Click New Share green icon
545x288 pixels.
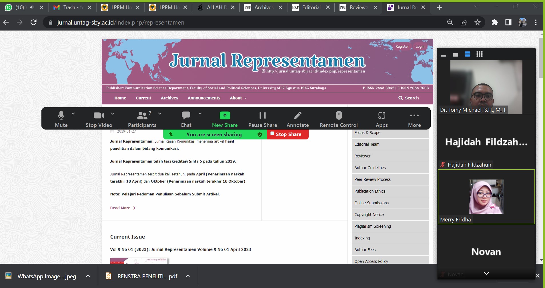[225, 115]
